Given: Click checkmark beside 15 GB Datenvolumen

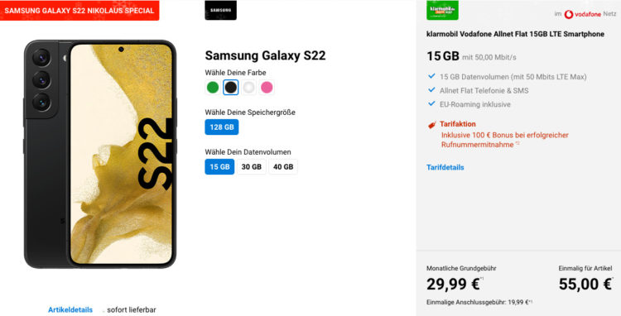Looking at the screenshot, I should (431, 76).
